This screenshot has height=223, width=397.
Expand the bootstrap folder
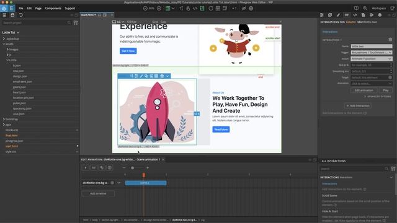[4, 119]
